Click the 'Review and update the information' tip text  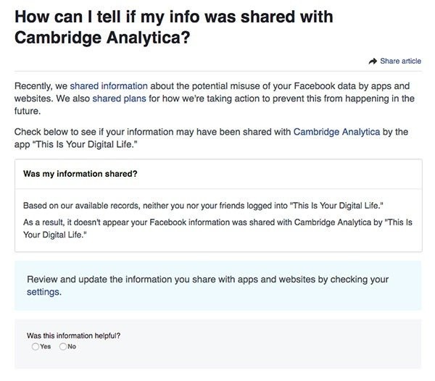(x=207, y=285)
